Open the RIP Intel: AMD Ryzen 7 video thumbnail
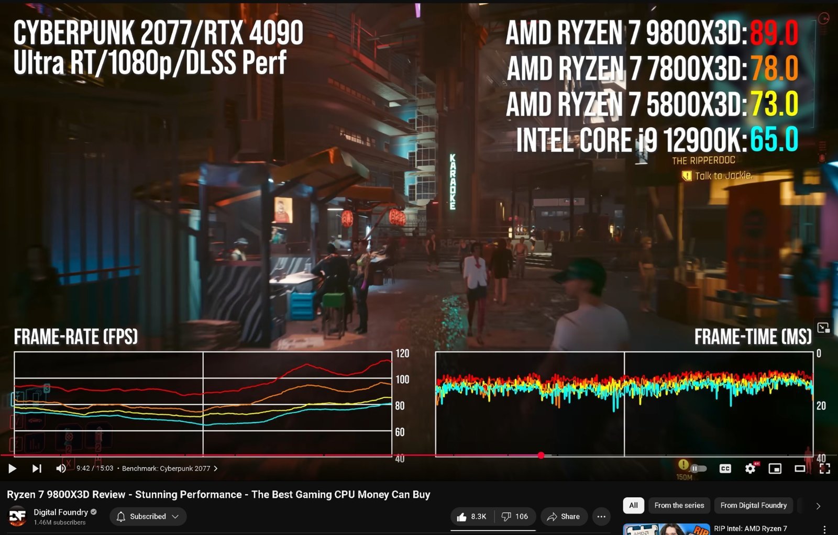Viewport: 838px width, 535px height. pos(666,529)
